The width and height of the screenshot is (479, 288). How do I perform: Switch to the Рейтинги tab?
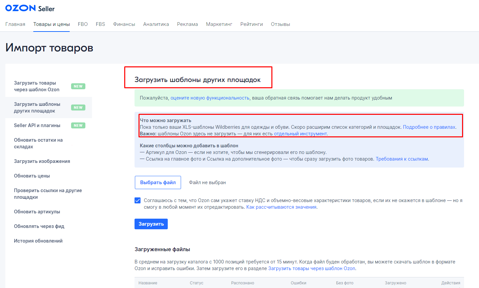point(251,24)
